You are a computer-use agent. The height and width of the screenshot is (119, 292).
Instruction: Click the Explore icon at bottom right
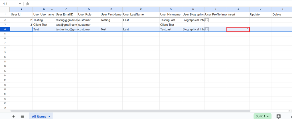(278, 116)
